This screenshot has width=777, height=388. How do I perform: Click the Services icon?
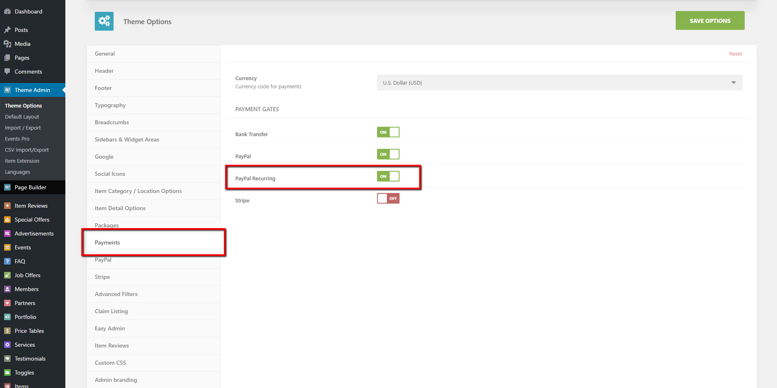pos(7,345)
